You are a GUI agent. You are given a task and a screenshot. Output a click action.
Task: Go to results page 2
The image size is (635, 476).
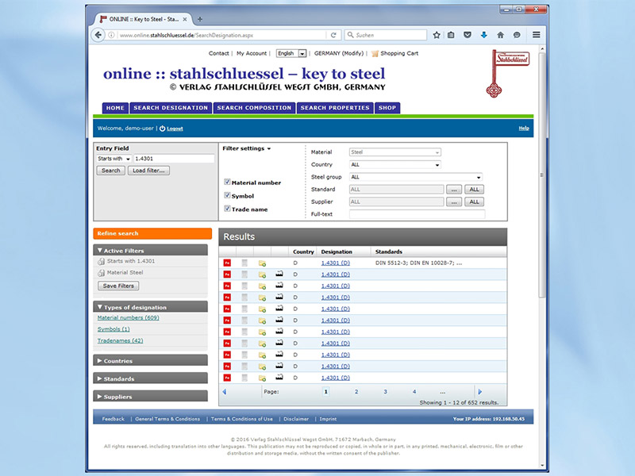point(356,392)
